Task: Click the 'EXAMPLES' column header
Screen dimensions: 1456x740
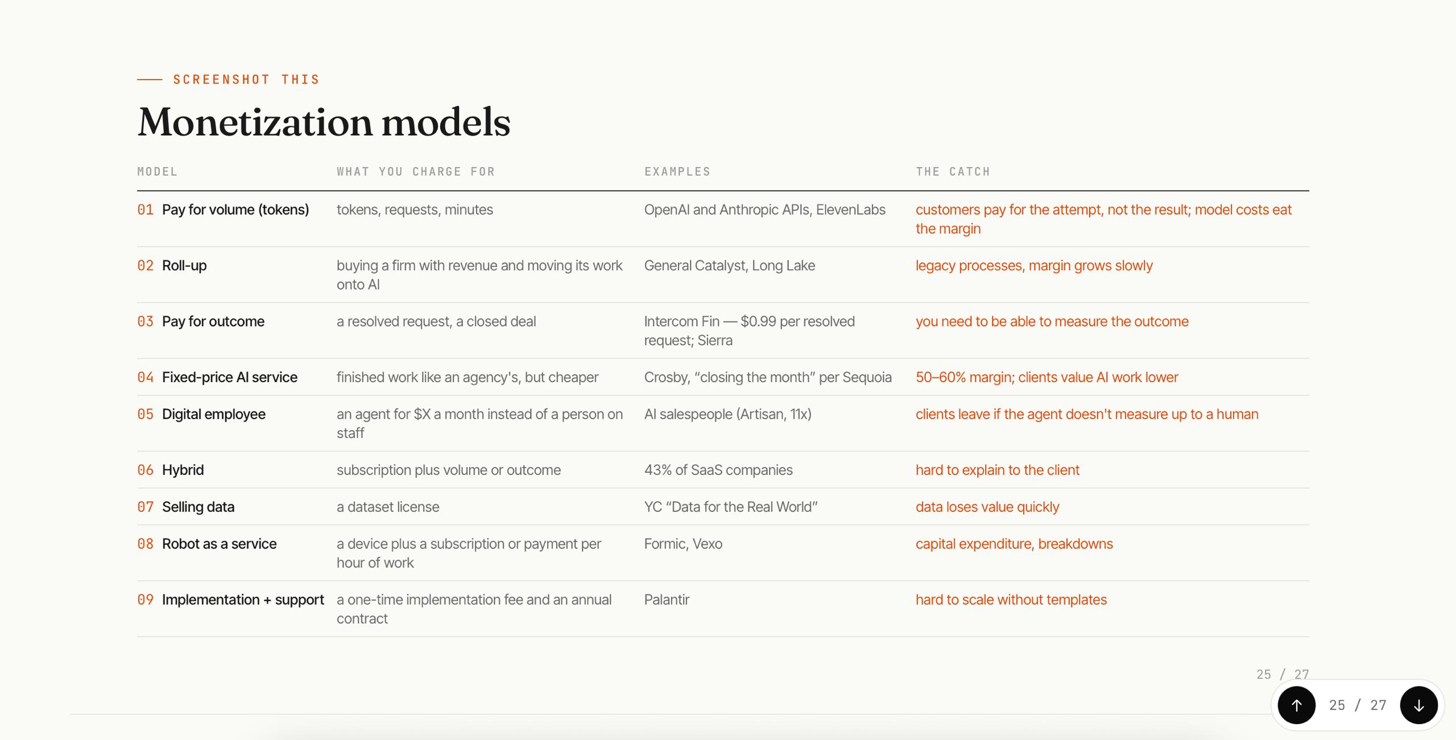Action: click(677, 172)
